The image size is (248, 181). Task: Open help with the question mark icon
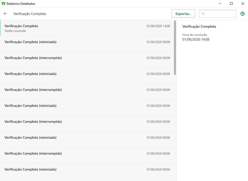242,14
